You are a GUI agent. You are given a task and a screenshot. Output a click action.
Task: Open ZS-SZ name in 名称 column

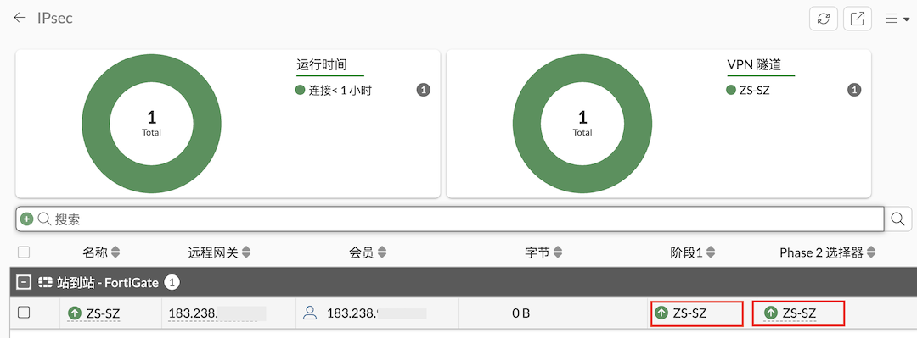103,313
